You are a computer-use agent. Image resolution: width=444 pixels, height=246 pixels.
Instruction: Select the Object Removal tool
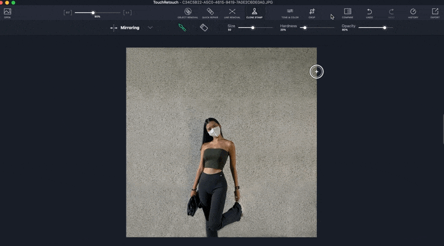point(188,13)
